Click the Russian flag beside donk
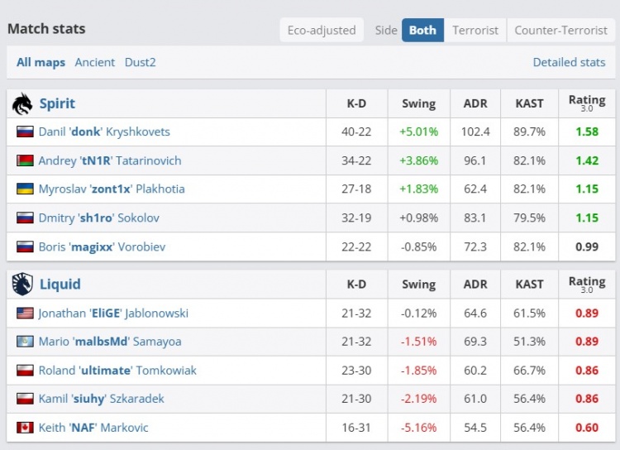The width and height of the screenshot is (620, 450). pos(25,132)
